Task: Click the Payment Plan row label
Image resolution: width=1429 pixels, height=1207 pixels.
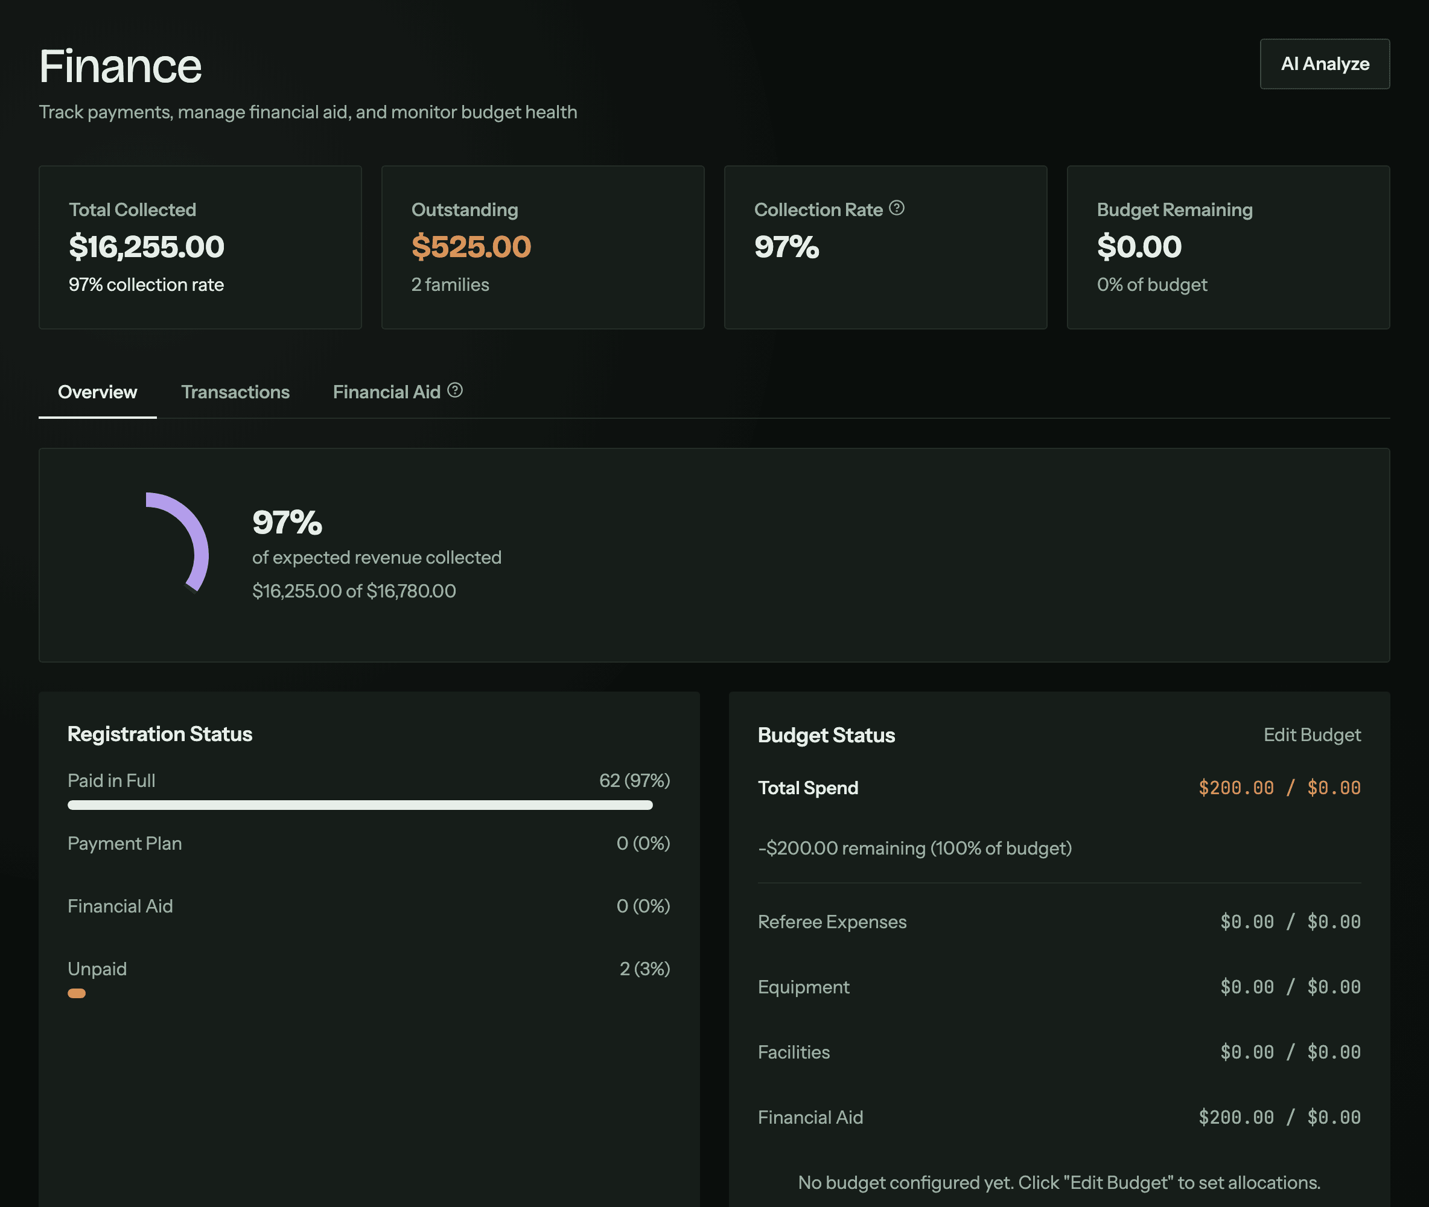Action: click(x=124, y=844)
